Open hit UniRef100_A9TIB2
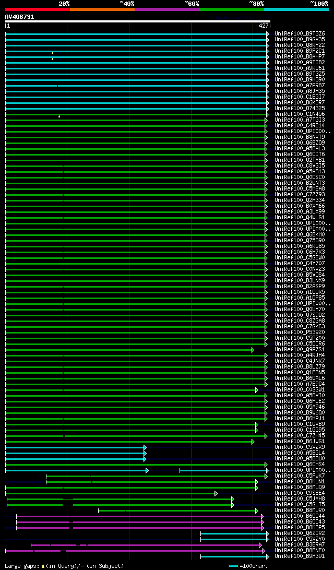The image size is (334, 570). point(300,63)
